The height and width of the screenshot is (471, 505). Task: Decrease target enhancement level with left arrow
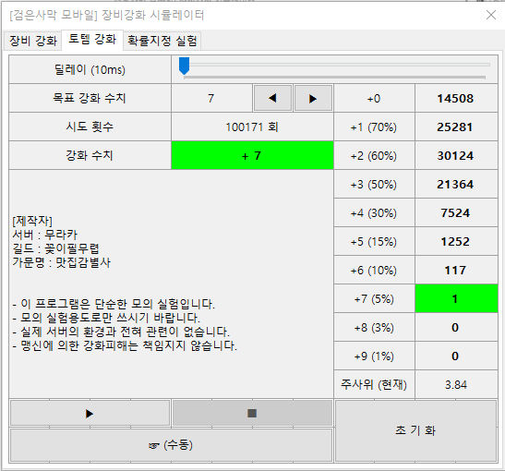pos(272,98)
